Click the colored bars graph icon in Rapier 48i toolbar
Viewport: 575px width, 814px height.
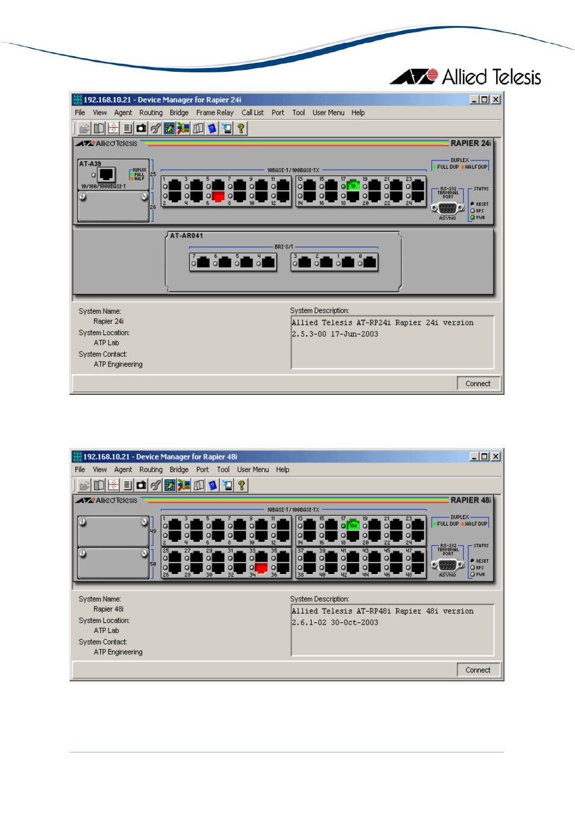click(x=184, y=485)
